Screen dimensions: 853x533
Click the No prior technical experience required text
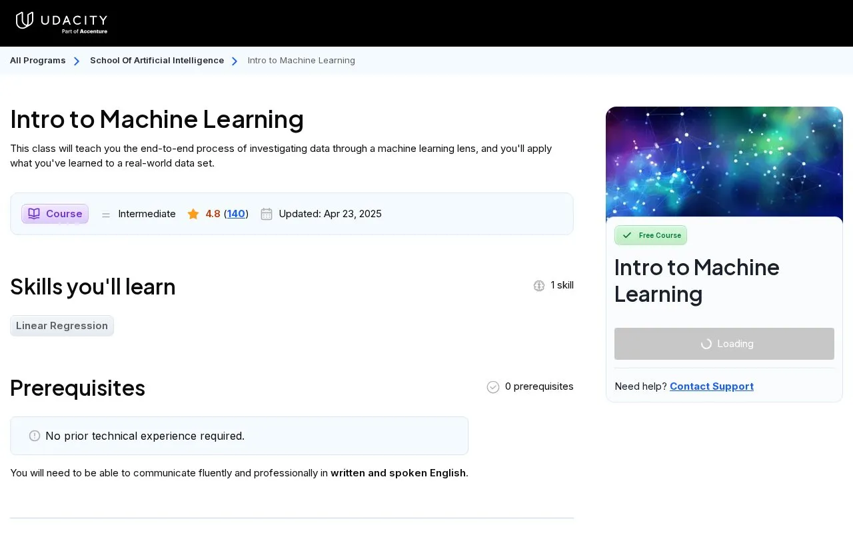pyautogui.click(x=145, y=436)
